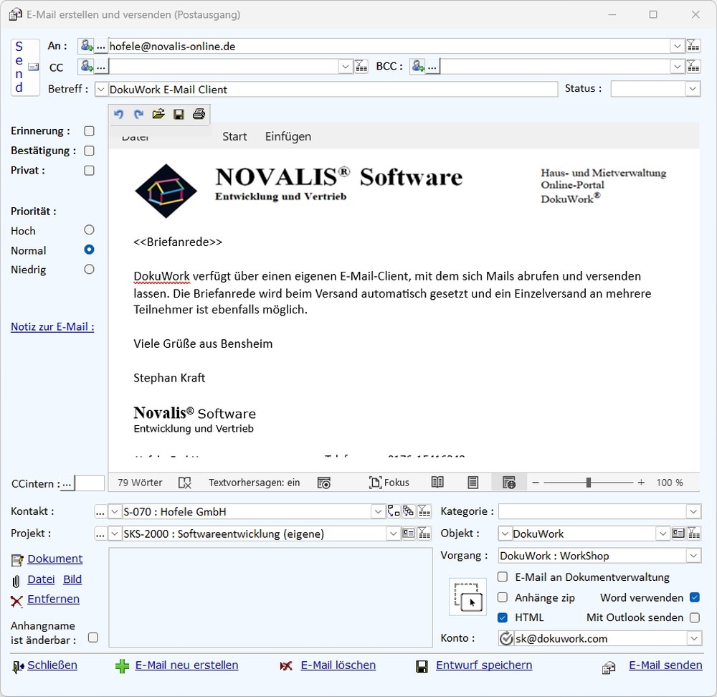
Task: Expand the Projekt dropdown arrow
Action: [x=393, y=534]
